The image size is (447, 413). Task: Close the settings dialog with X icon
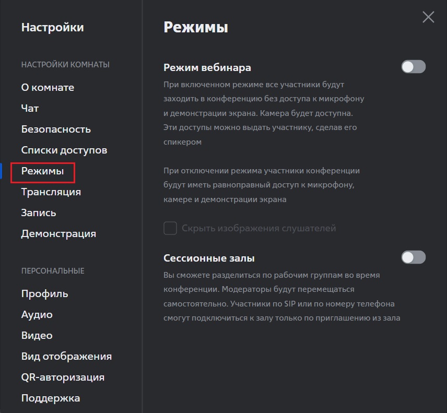(x=428, y=17)
